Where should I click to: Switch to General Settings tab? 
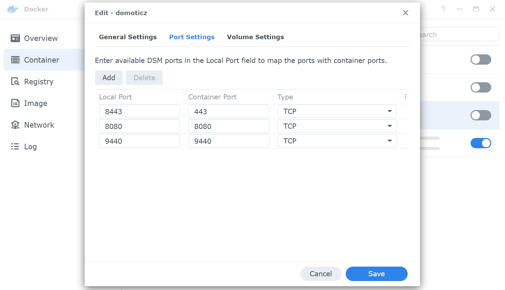[128, 37]
